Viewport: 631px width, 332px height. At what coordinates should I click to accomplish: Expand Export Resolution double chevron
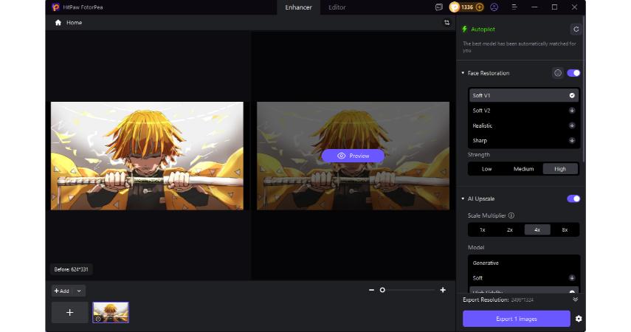(576, 300)
